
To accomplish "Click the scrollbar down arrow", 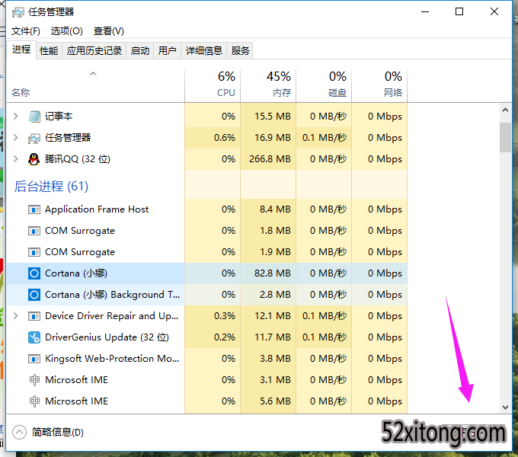I will (x=505, y=407).
